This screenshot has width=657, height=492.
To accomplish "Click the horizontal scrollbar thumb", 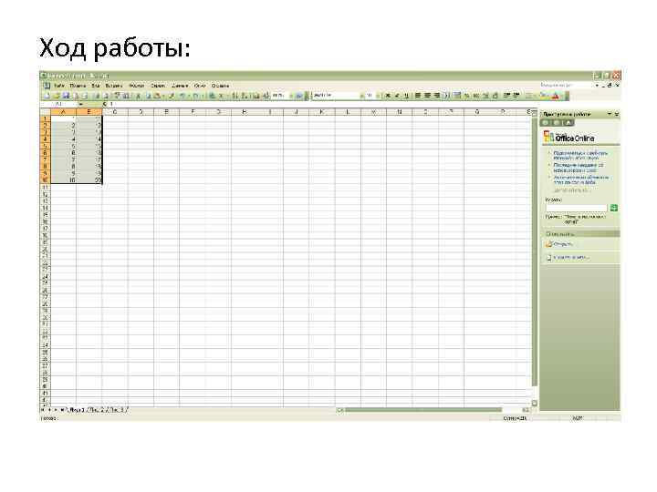I will click(x=422, y=410).
